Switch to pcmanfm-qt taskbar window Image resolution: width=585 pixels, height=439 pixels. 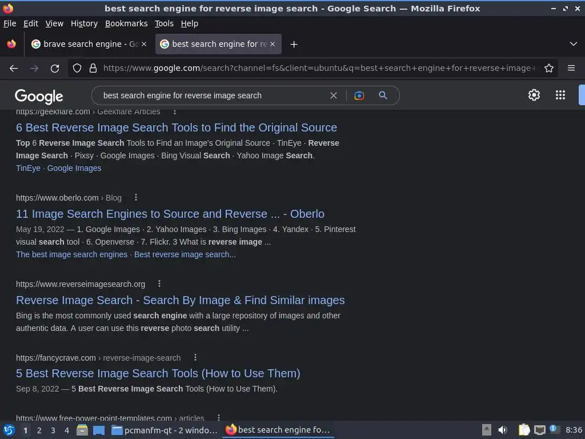pos(164,430)
